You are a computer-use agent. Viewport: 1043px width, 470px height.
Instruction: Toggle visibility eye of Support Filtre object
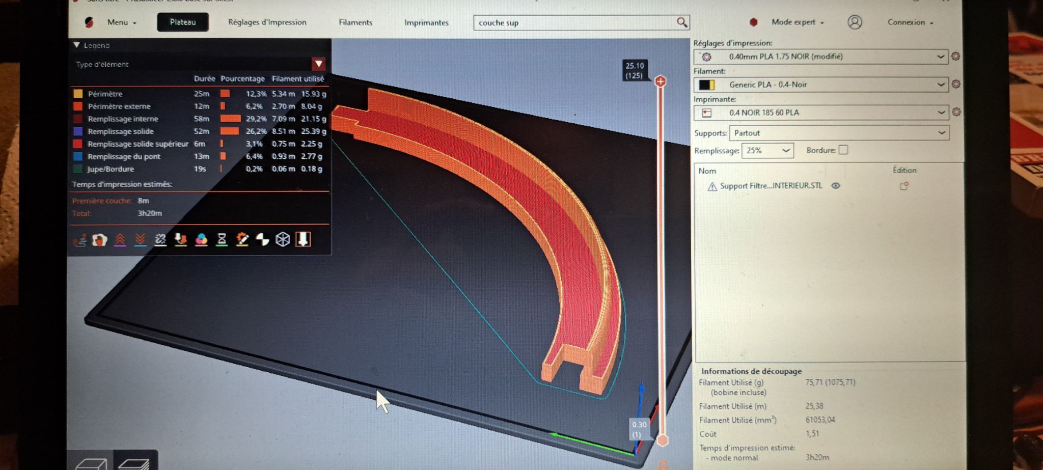[x=836, y=186]
